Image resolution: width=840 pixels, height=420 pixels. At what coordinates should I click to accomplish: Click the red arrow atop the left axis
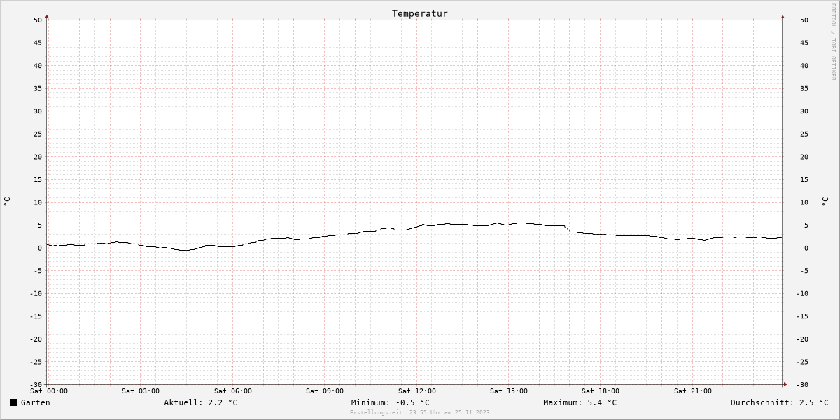[x=47, y=16]
